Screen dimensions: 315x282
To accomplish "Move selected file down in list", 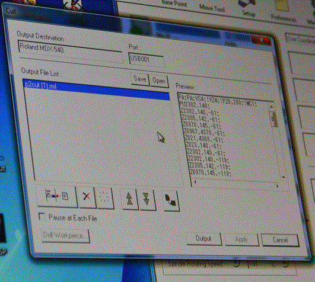I will click(147, 200).
